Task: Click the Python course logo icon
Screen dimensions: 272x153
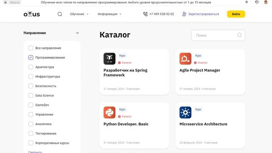Action: point(110,112)
